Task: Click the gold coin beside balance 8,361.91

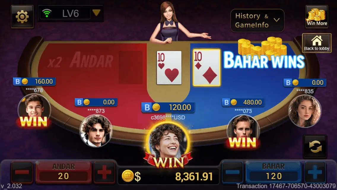Action: pos(128,176)
